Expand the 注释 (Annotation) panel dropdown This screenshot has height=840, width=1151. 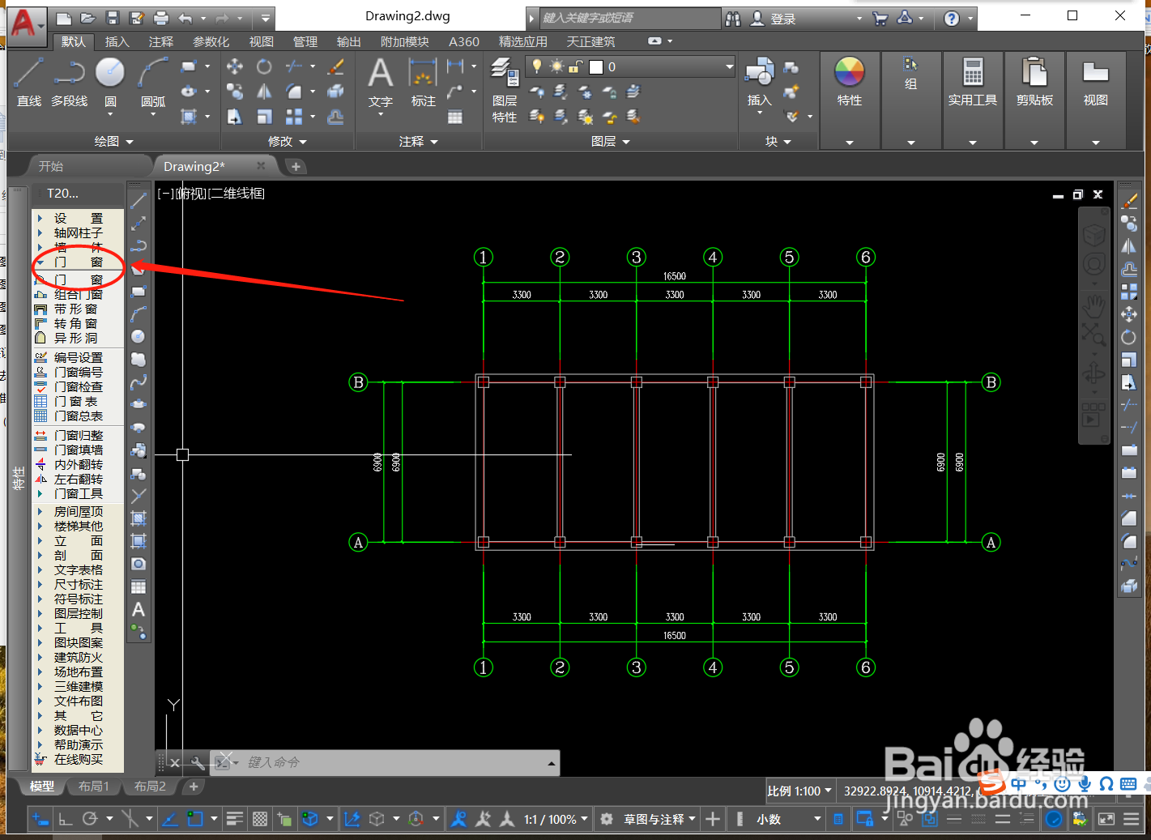[418, 141]
